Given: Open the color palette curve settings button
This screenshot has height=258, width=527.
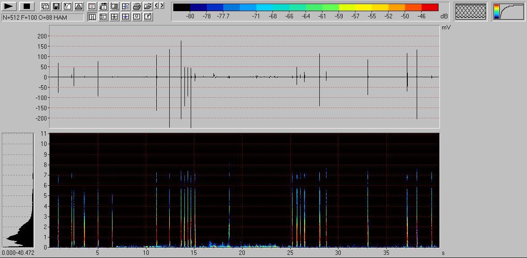Looking at the screenshot, I should [509, 11].
